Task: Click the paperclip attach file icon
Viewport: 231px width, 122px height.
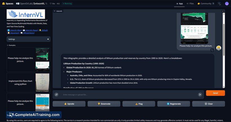Action: [56, 95]
